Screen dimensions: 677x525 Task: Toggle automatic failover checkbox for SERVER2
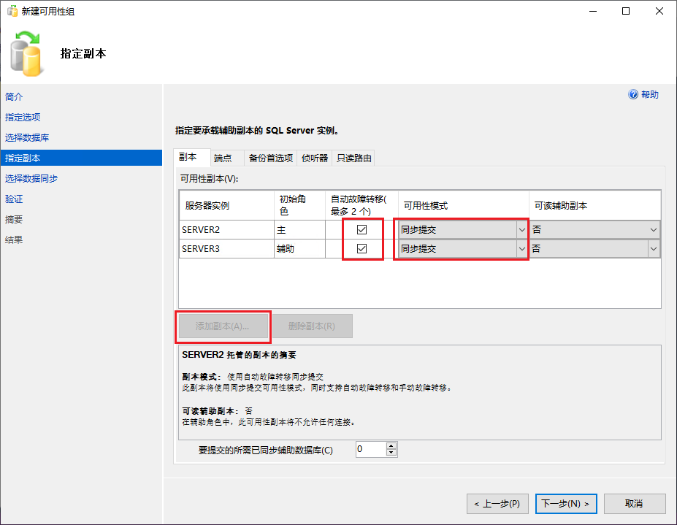pyautogui.click(x=362, y=230)
